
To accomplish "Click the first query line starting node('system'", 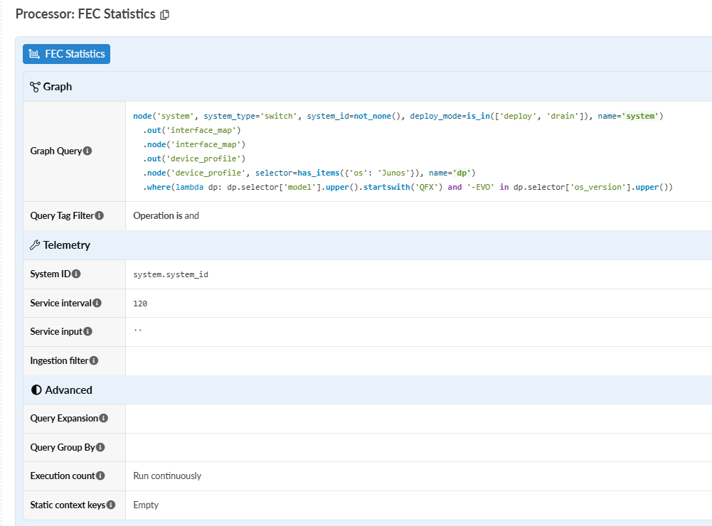I will point(398,116).
